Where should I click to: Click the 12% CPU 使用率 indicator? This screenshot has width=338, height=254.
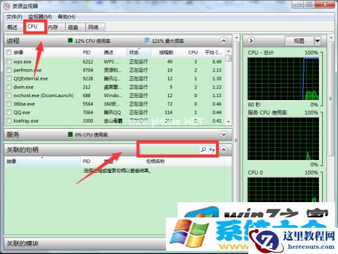click(x=89, y=41)
